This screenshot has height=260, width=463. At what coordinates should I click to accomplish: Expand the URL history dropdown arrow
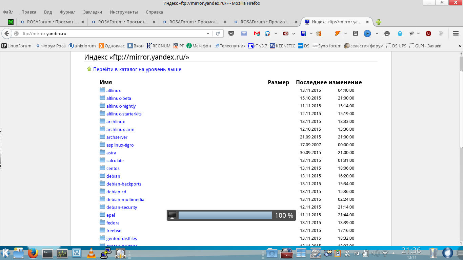pyautogui.click(x=208, y=34)
